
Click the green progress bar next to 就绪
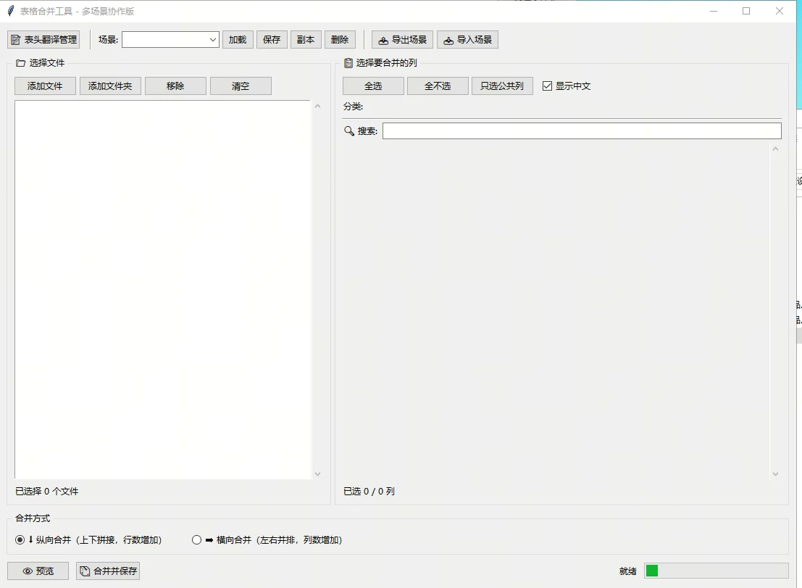[716, 571]
